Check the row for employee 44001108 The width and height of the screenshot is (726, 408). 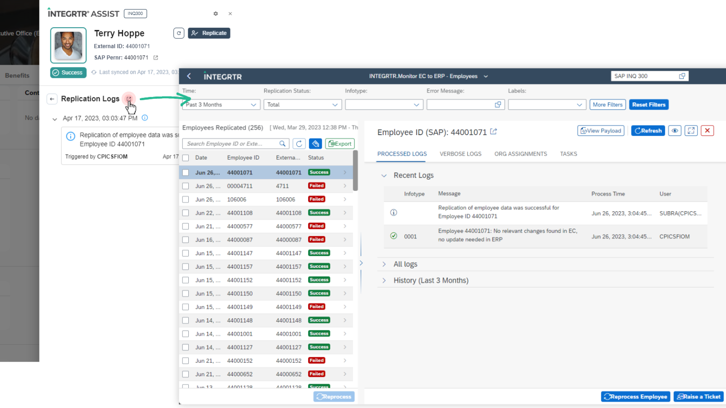coord(186,213)
